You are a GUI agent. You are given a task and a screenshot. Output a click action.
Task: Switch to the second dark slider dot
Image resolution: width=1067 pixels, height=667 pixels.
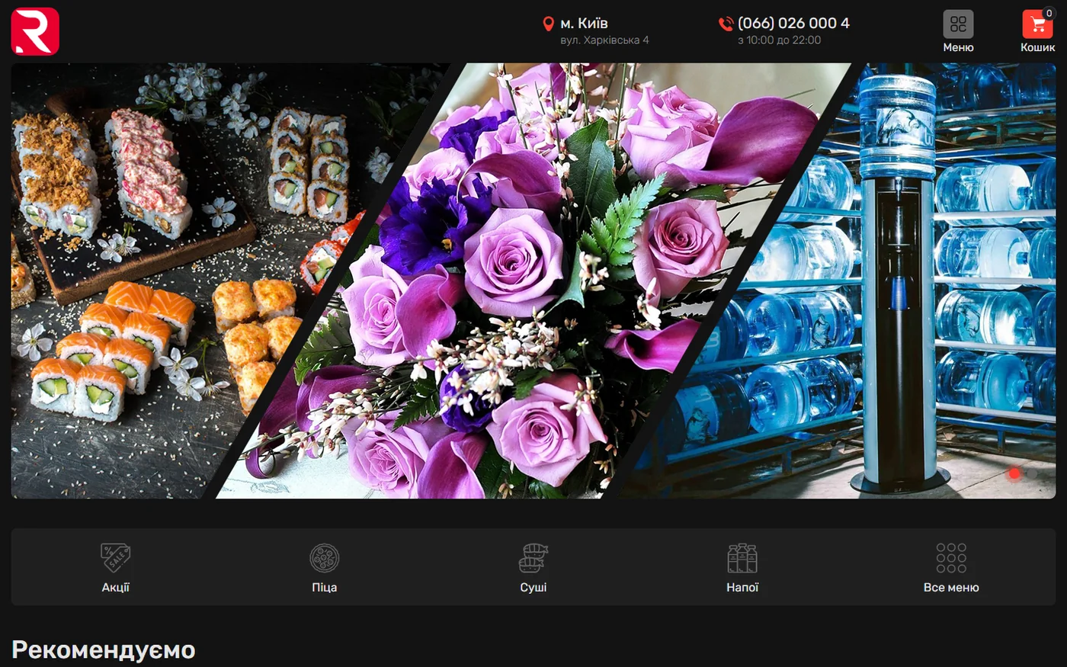pyautogui.click(x=1031, y=473)
